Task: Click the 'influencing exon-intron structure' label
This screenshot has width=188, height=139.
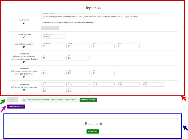Action: point(24,71)
